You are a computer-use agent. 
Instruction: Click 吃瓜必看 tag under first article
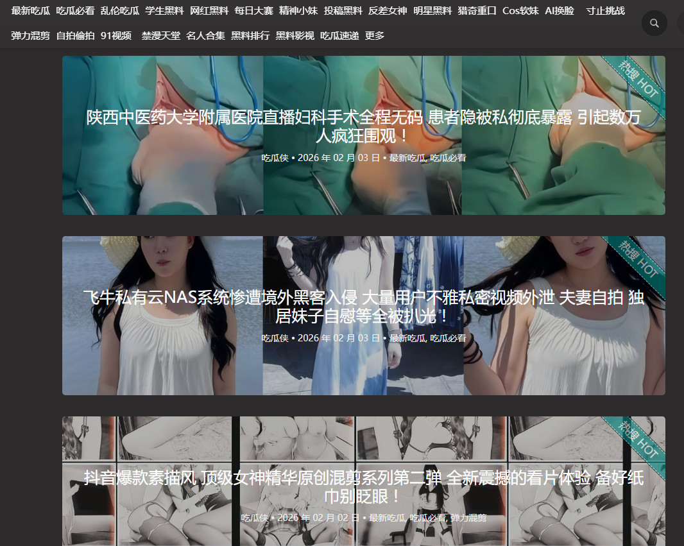(448, 158)
